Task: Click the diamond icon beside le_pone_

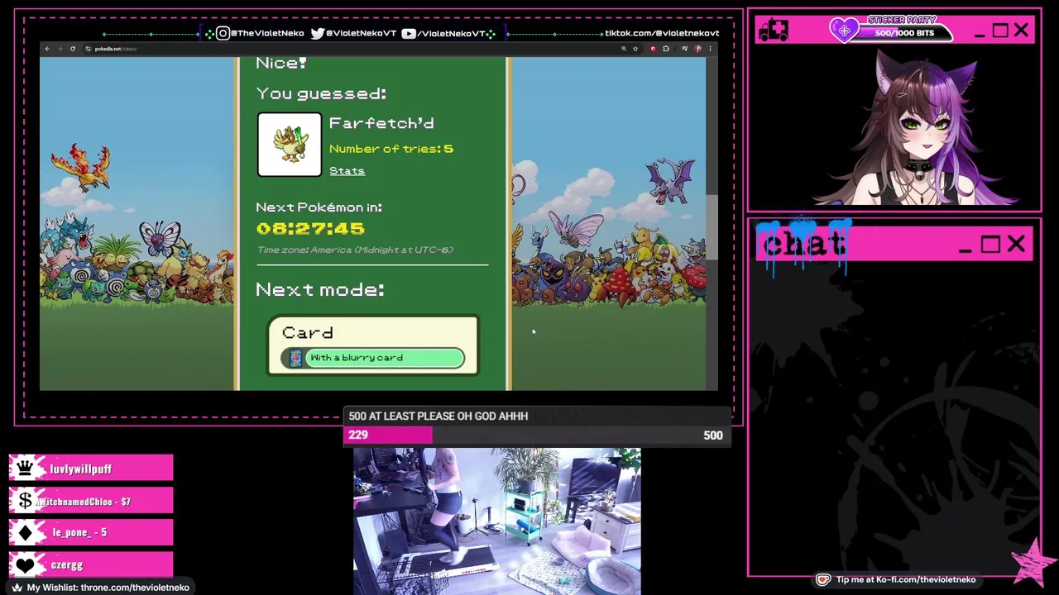Action: pos(25,533)
